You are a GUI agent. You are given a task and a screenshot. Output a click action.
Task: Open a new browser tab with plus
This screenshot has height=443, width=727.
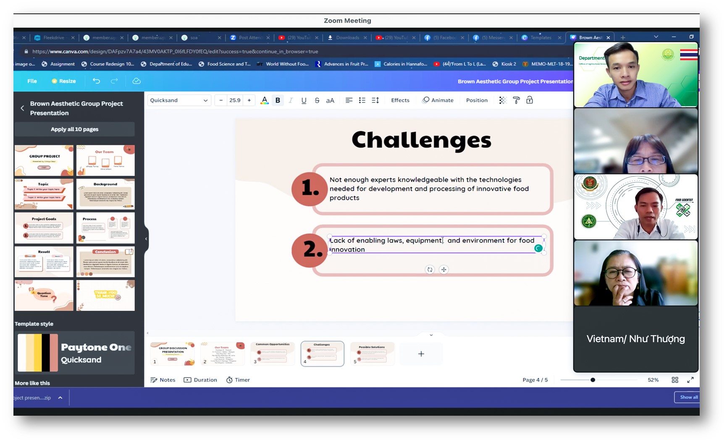pyautogui.click(x=623, y=37)
